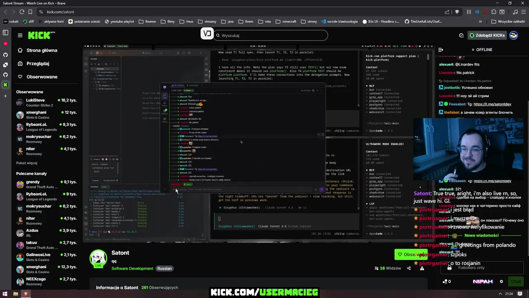Open the Kick shortcut in Brave sidebar

(5, 85)
